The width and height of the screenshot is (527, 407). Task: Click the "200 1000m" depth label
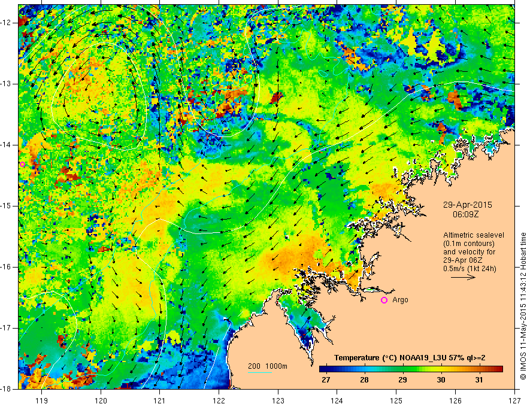coord(268,366)
